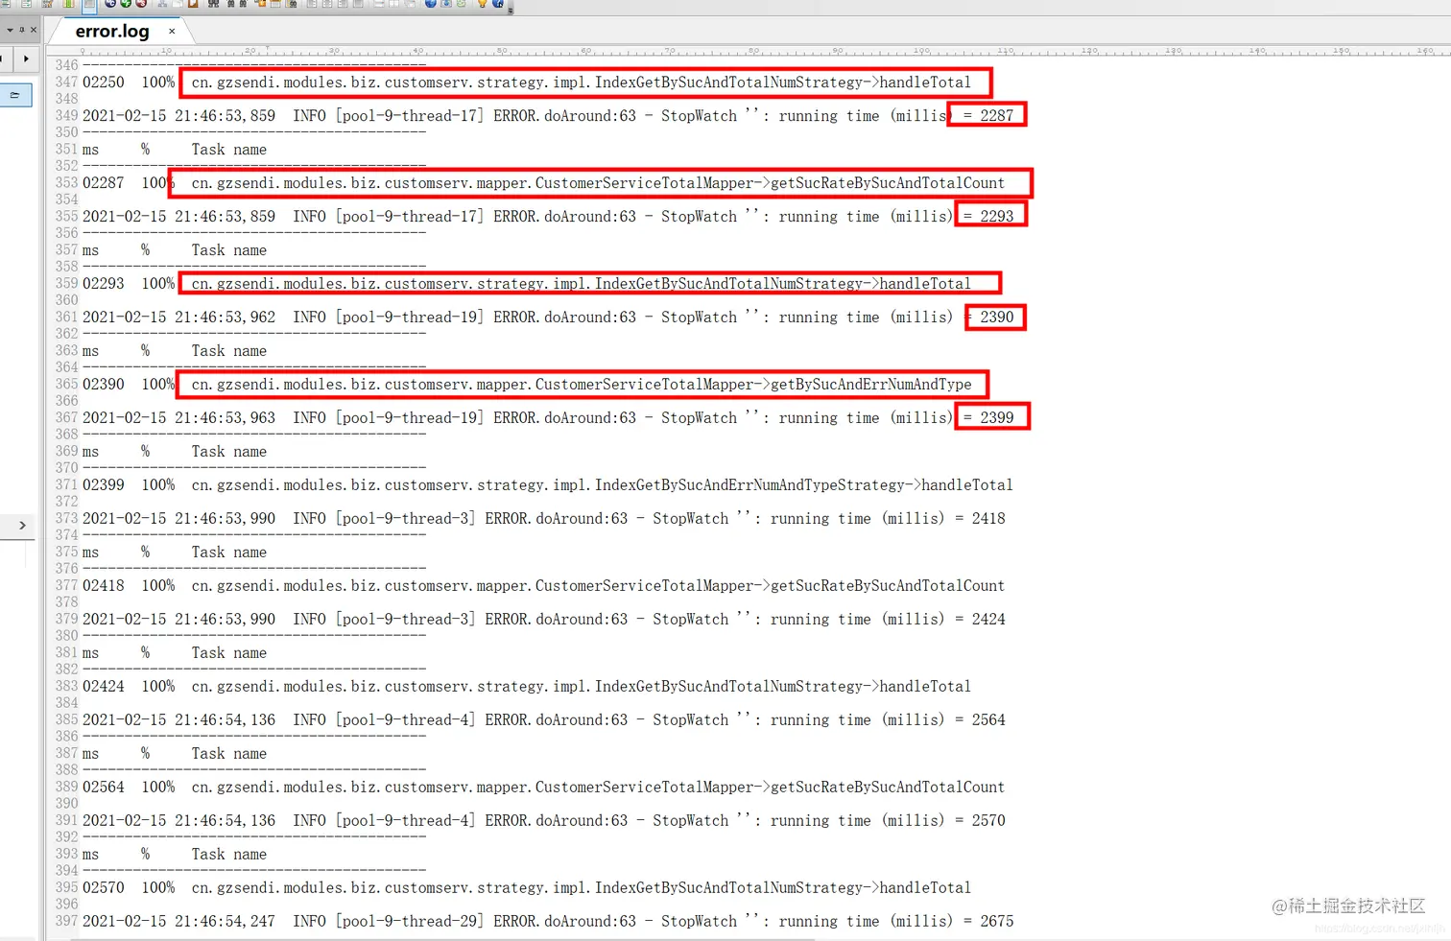Click '[pool-9-thread-29]' on line 397
The image size is (1451, 941).
(x=410, y=922)
